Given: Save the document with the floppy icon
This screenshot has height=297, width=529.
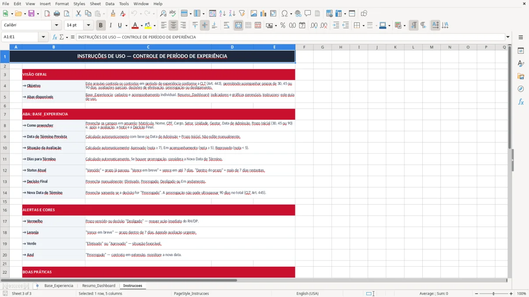Looking at the screenshot, I should pyautogui.click(x=30, y=14).
